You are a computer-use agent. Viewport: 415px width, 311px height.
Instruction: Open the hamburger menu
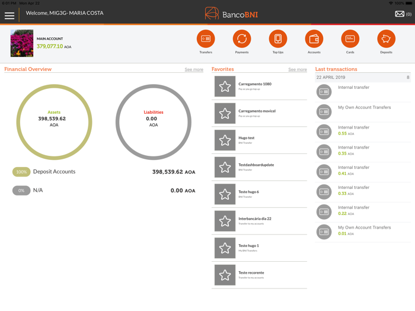tap(9, 15)
